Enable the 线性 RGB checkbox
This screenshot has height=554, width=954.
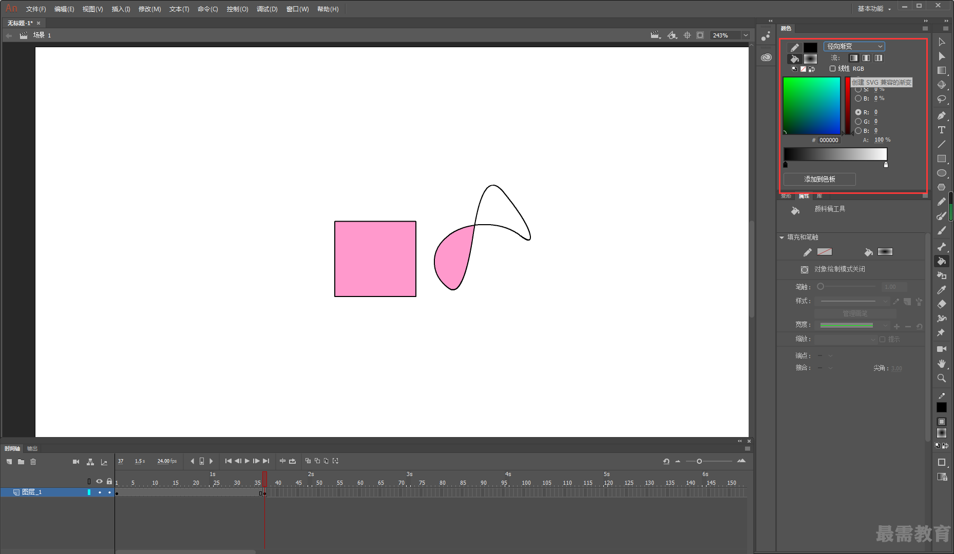(x=833, y=68)
